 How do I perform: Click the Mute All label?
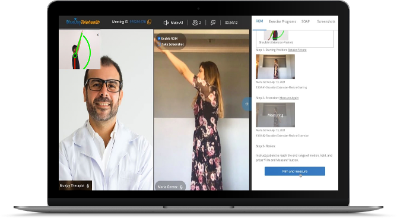click(176, 23)
